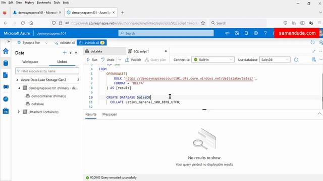Screen dimensions: 323x181
Task: Select the Workspace tab
Action: pos(30,61)
